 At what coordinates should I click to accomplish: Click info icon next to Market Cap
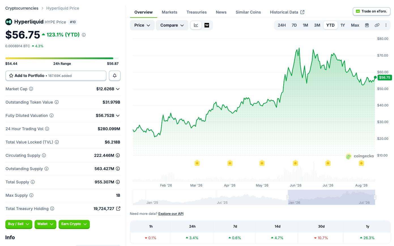pos(31,89)
